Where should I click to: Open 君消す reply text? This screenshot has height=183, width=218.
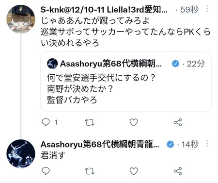[x=53, y=155]
